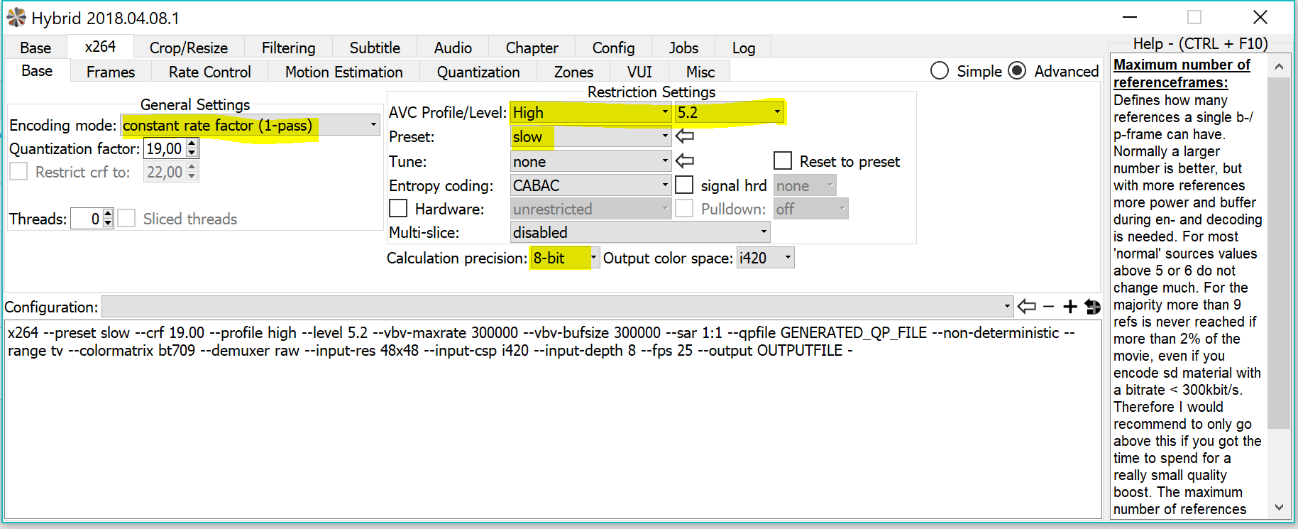Open the Config tab
The height and width of the screenshot is (529, 1298).
point(613,48)
